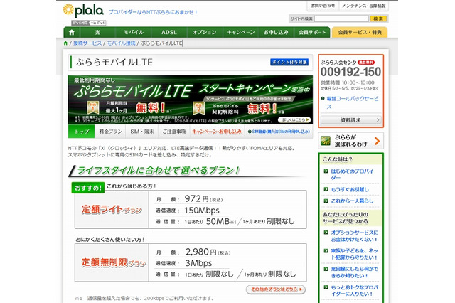The height and width of the screenshot is (303, 455).
Task: Click the メンテナンス・故障情報 link
Action: coord(364,6)
